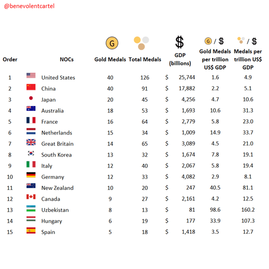Viewport: 269px width, 269px height.
Task: Select Hungary's gold medal count cell
Action: pyautogui.click(x=110, y=221)
